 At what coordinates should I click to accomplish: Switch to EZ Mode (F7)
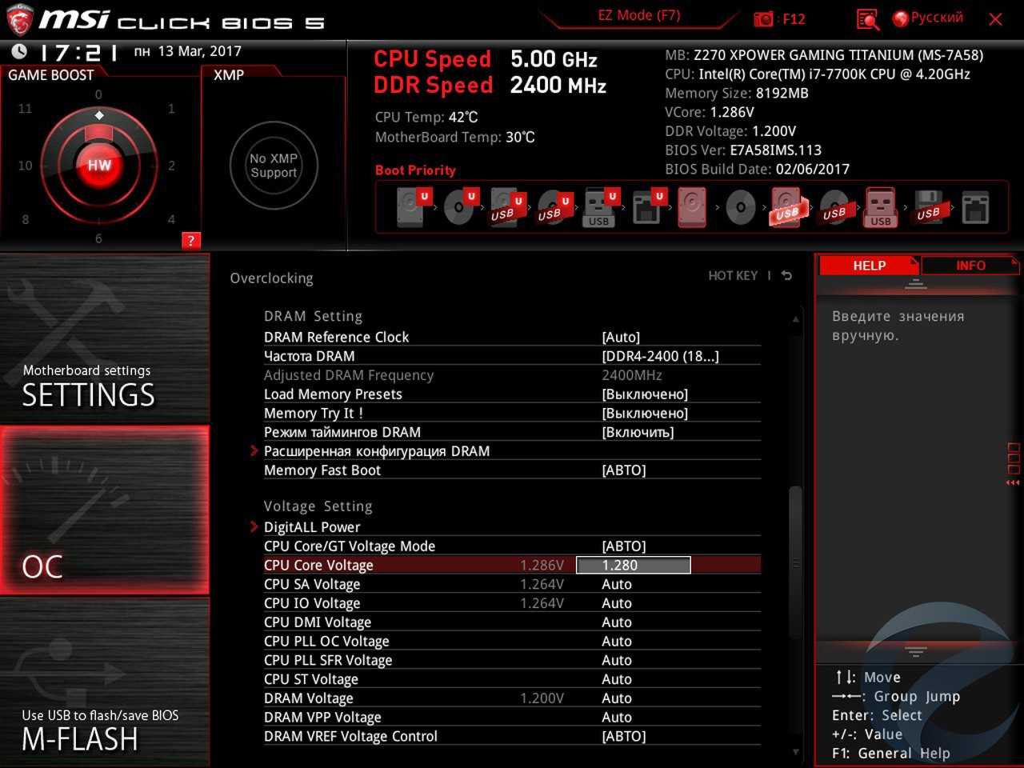[x=638, y=16]
